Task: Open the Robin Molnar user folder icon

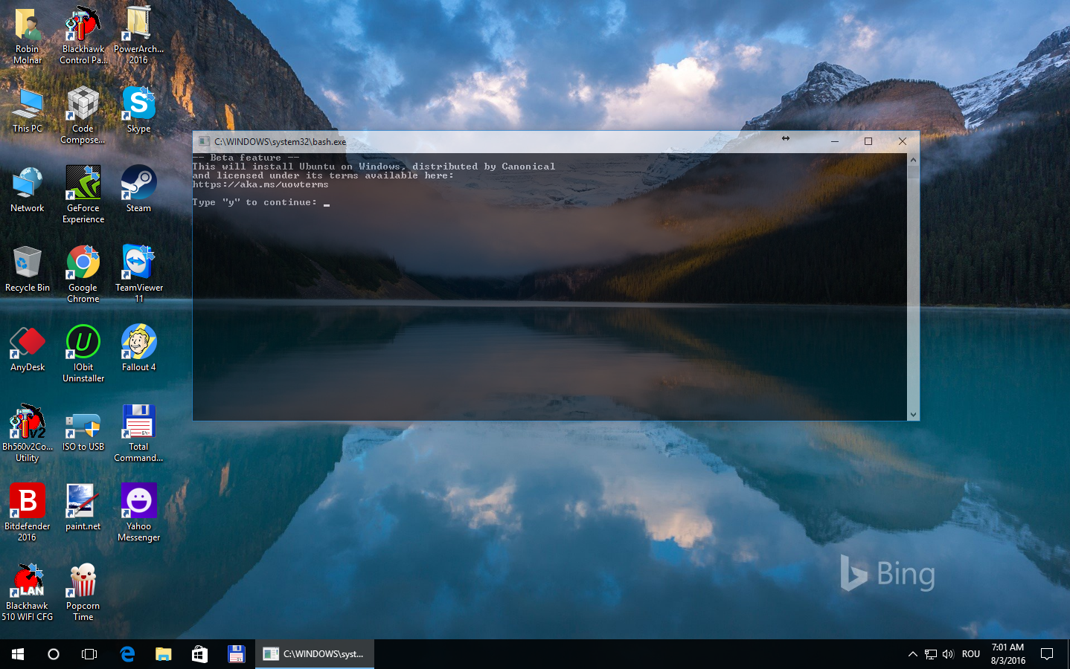Action: [28, 35]
